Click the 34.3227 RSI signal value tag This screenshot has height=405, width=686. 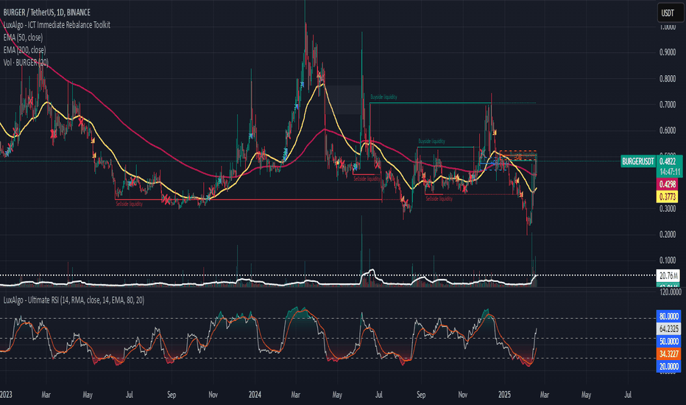(669, 353)
